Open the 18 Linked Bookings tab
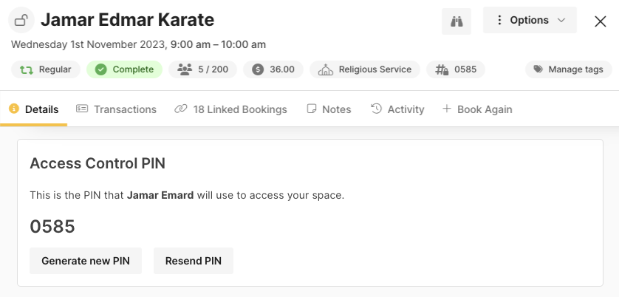This screenshot has height=297, width=619. (230, 109)
